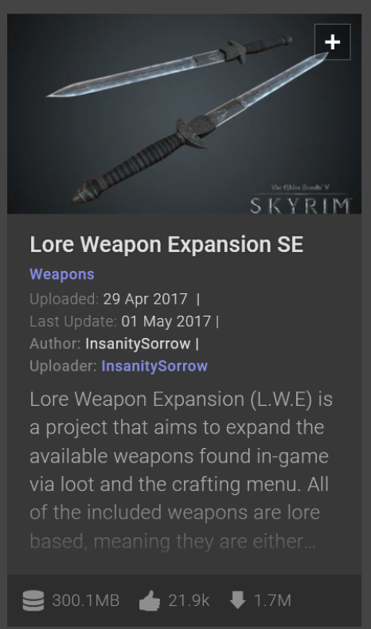
Task: Open uploader InsanitySorrow's profile link
Action: click(154, 366)
